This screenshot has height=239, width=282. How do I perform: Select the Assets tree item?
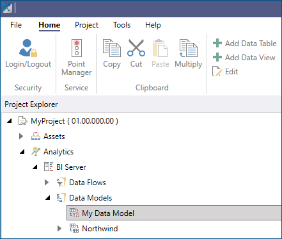coord(54,136)
